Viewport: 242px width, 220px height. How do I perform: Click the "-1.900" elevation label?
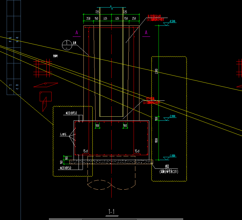172,156
